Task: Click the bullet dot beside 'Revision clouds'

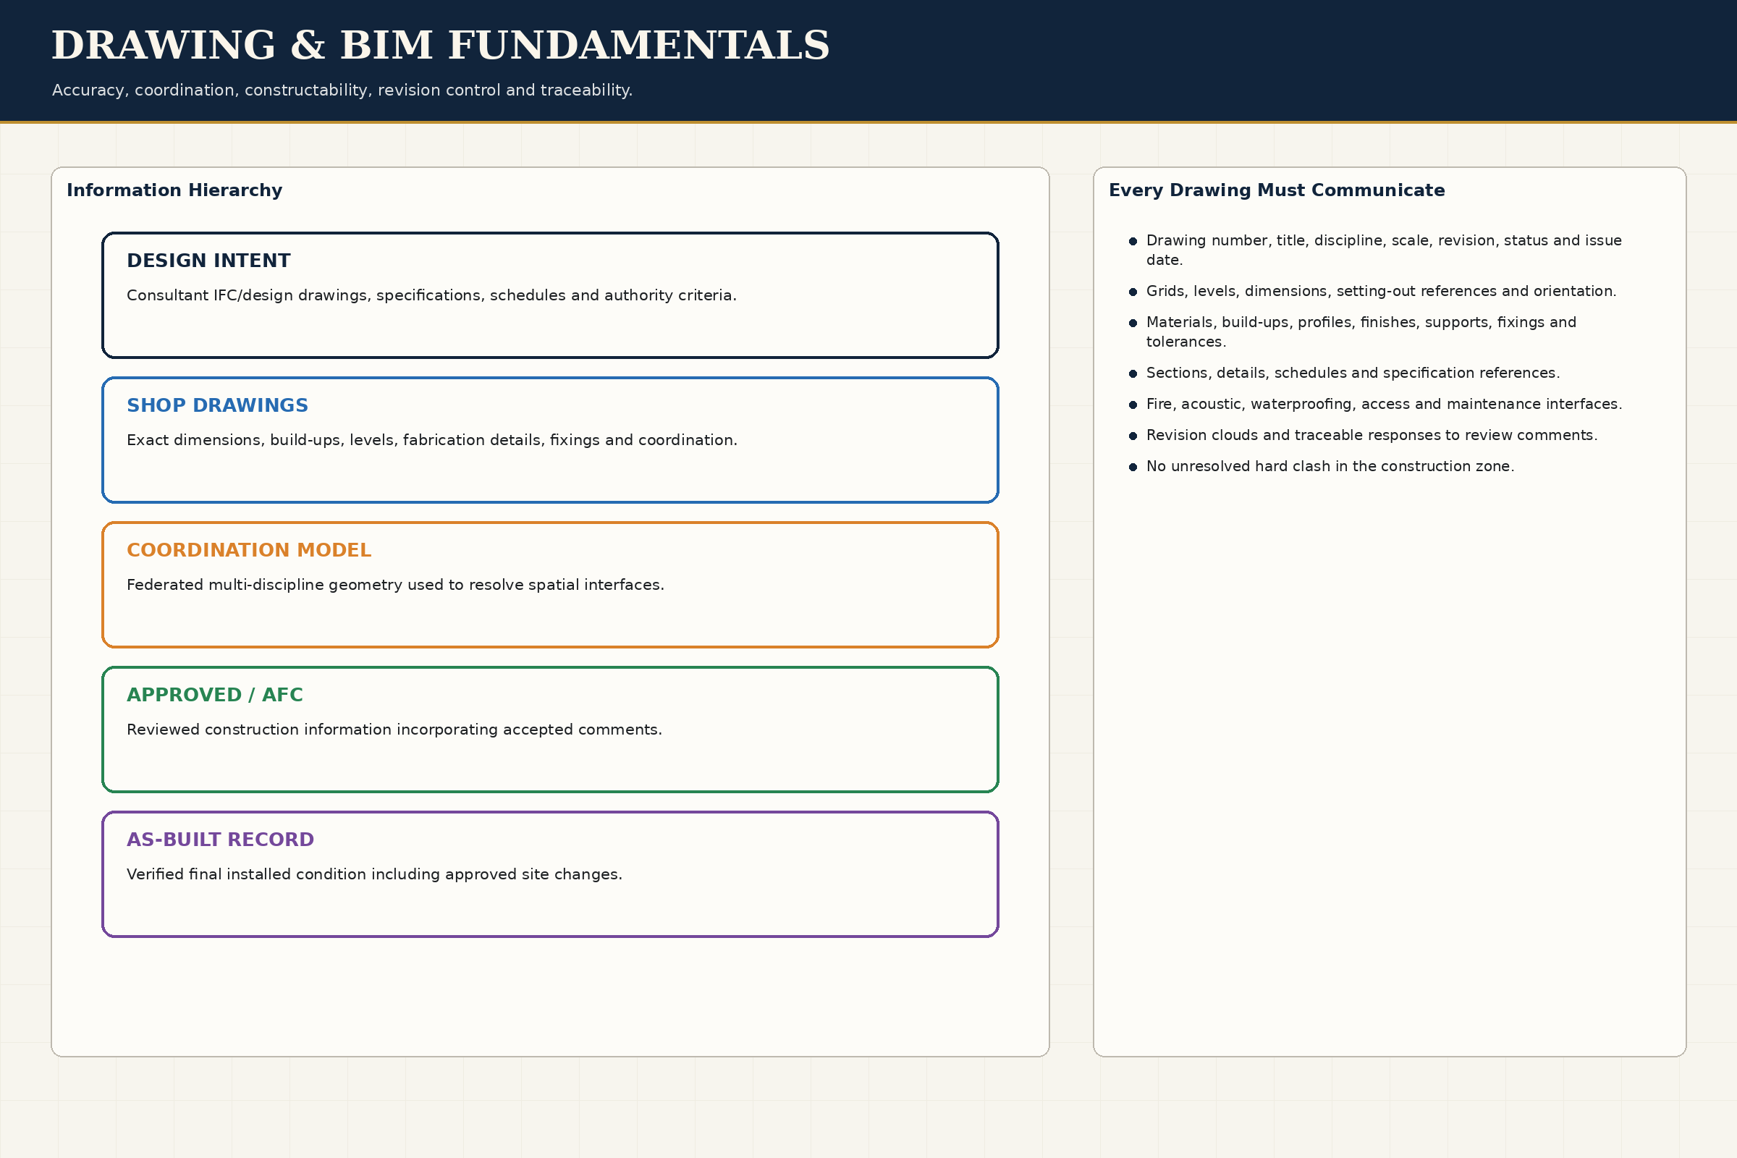Action: [x=1133, y=436]
